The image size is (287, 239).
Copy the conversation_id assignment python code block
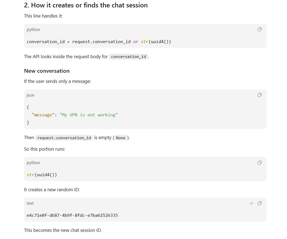tap(260, 29)
